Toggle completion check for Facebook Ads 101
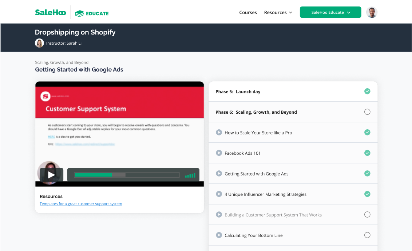412x251 pixels. click(x=367, y=153)
